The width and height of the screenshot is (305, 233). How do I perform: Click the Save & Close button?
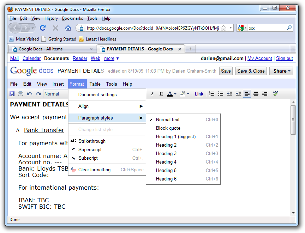(x=251, y=71)
